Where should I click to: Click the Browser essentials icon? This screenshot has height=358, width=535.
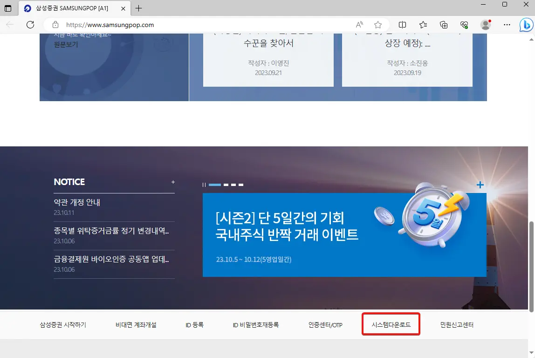464,25
